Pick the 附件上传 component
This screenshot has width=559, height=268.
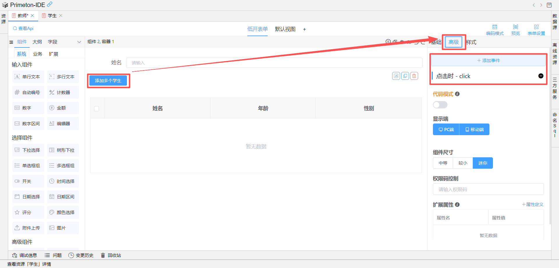(28, 228)
